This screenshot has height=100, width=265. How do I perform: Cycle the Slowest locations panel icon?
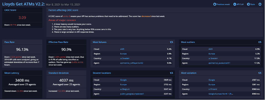(172, 73)
